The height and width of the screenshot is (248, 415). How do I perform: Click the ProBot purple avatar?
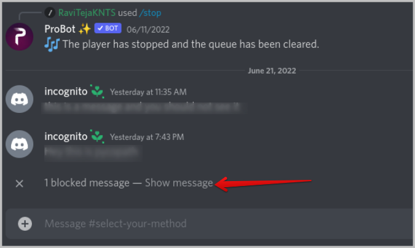pyautogui.click(x=19, y=36)
